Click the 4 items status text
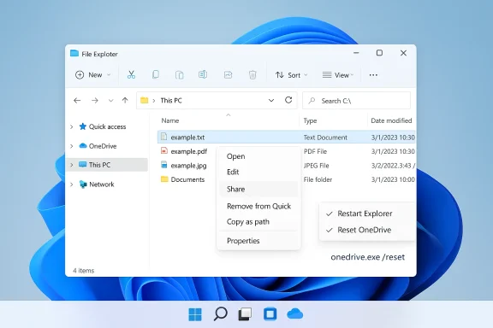This screenshot has width=493, height=328. (83, 271)
